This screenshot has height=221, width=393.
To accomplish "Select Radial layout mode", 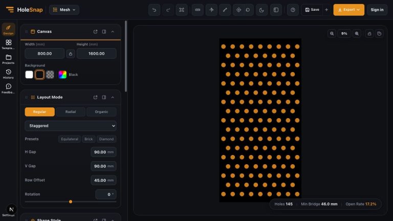I will coord(71,112).
